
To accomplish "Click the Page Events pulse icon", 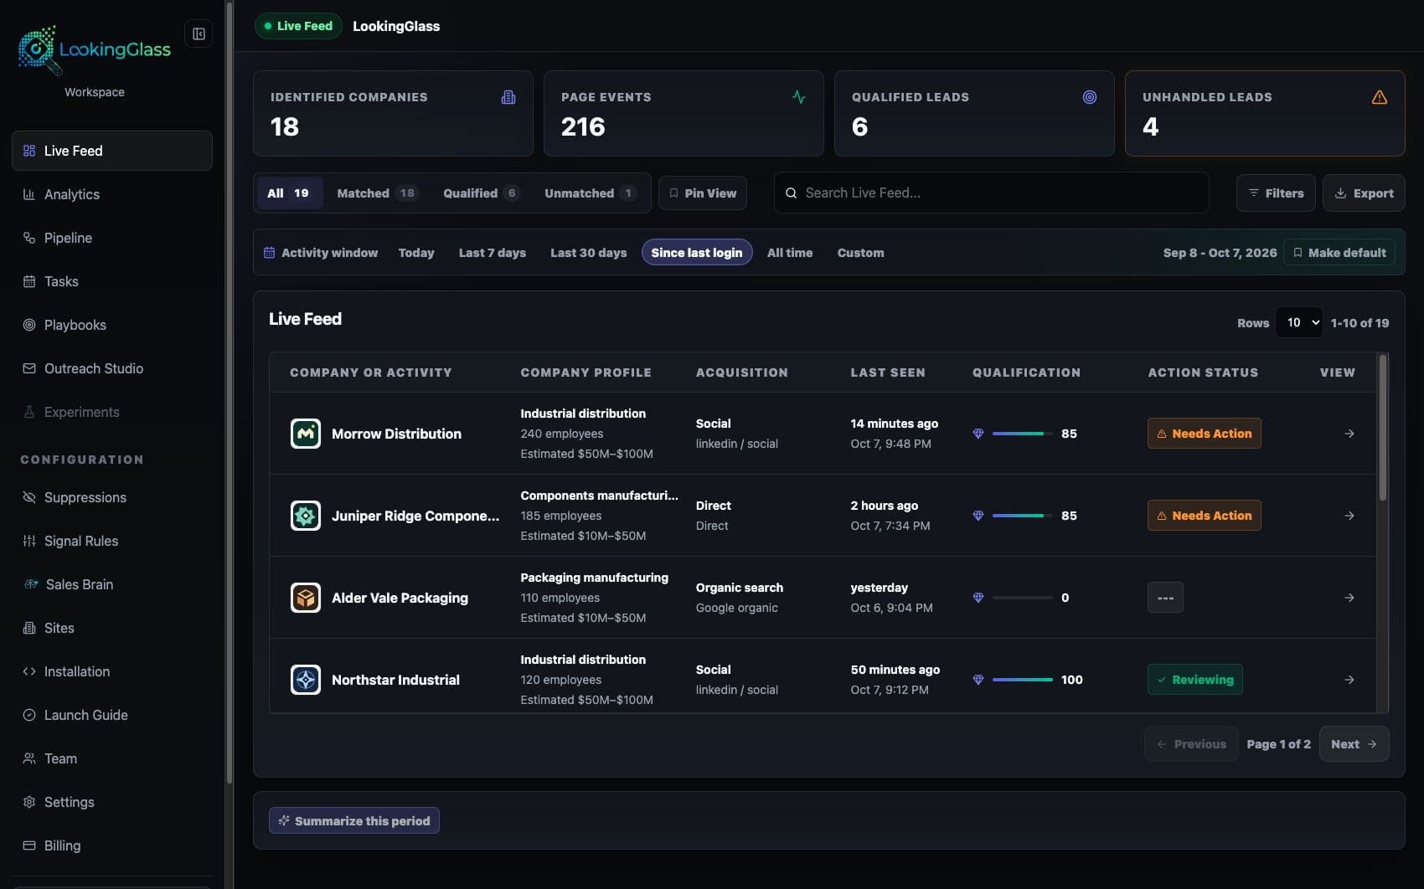I will click(799, 97).
